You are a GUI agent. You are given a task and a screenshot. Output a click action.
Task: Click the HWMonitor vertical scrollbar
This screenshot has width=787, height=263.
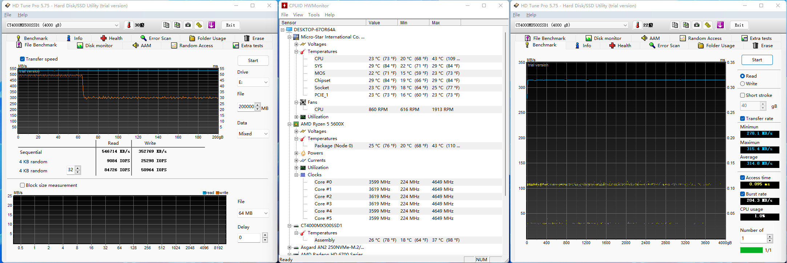point(505,109)
